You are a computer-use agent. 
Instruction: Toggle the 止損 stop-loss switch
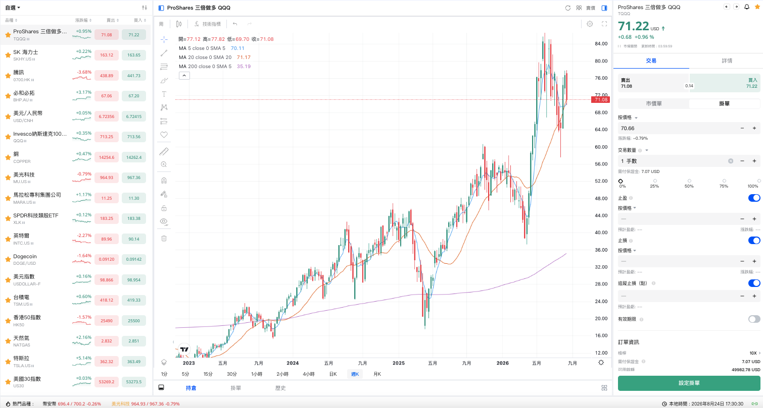754,241
